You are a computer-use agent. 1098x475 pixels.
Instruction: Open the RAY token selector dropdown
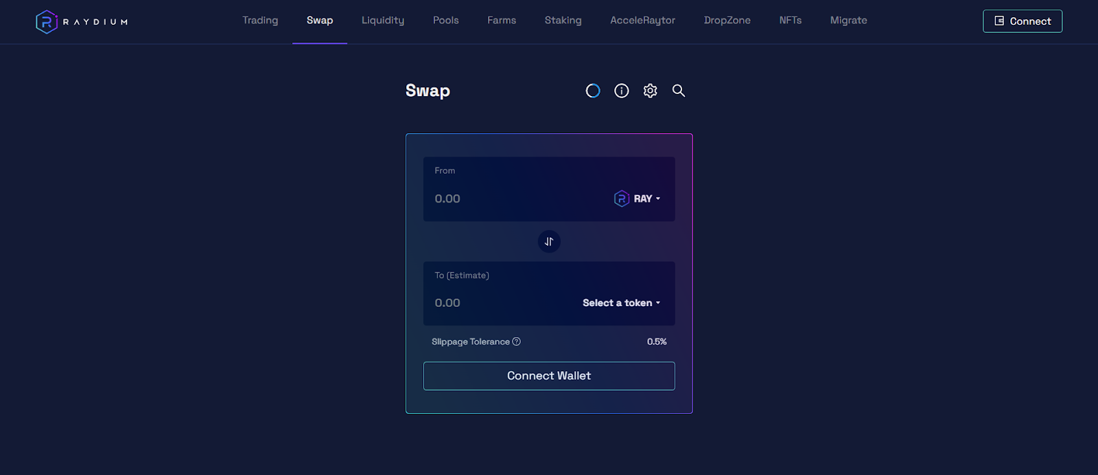click(637, 198)
